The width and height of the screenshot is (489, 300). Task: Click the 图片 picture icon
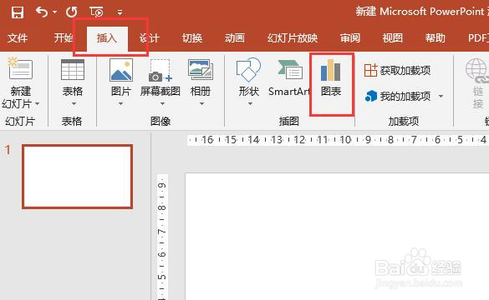(x=121, y=70)
